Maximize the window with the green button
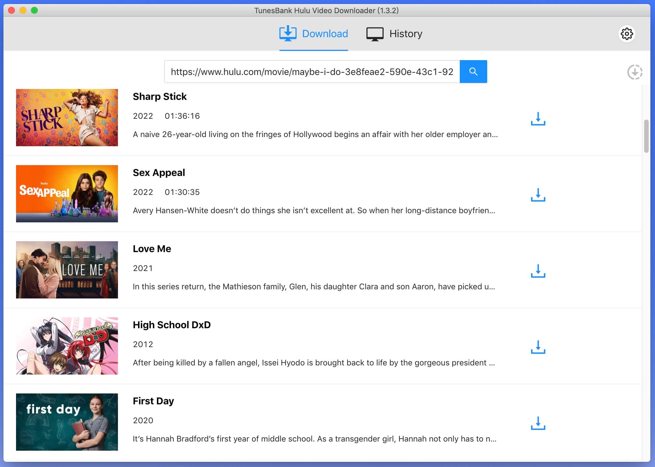 tap(34, 11)
